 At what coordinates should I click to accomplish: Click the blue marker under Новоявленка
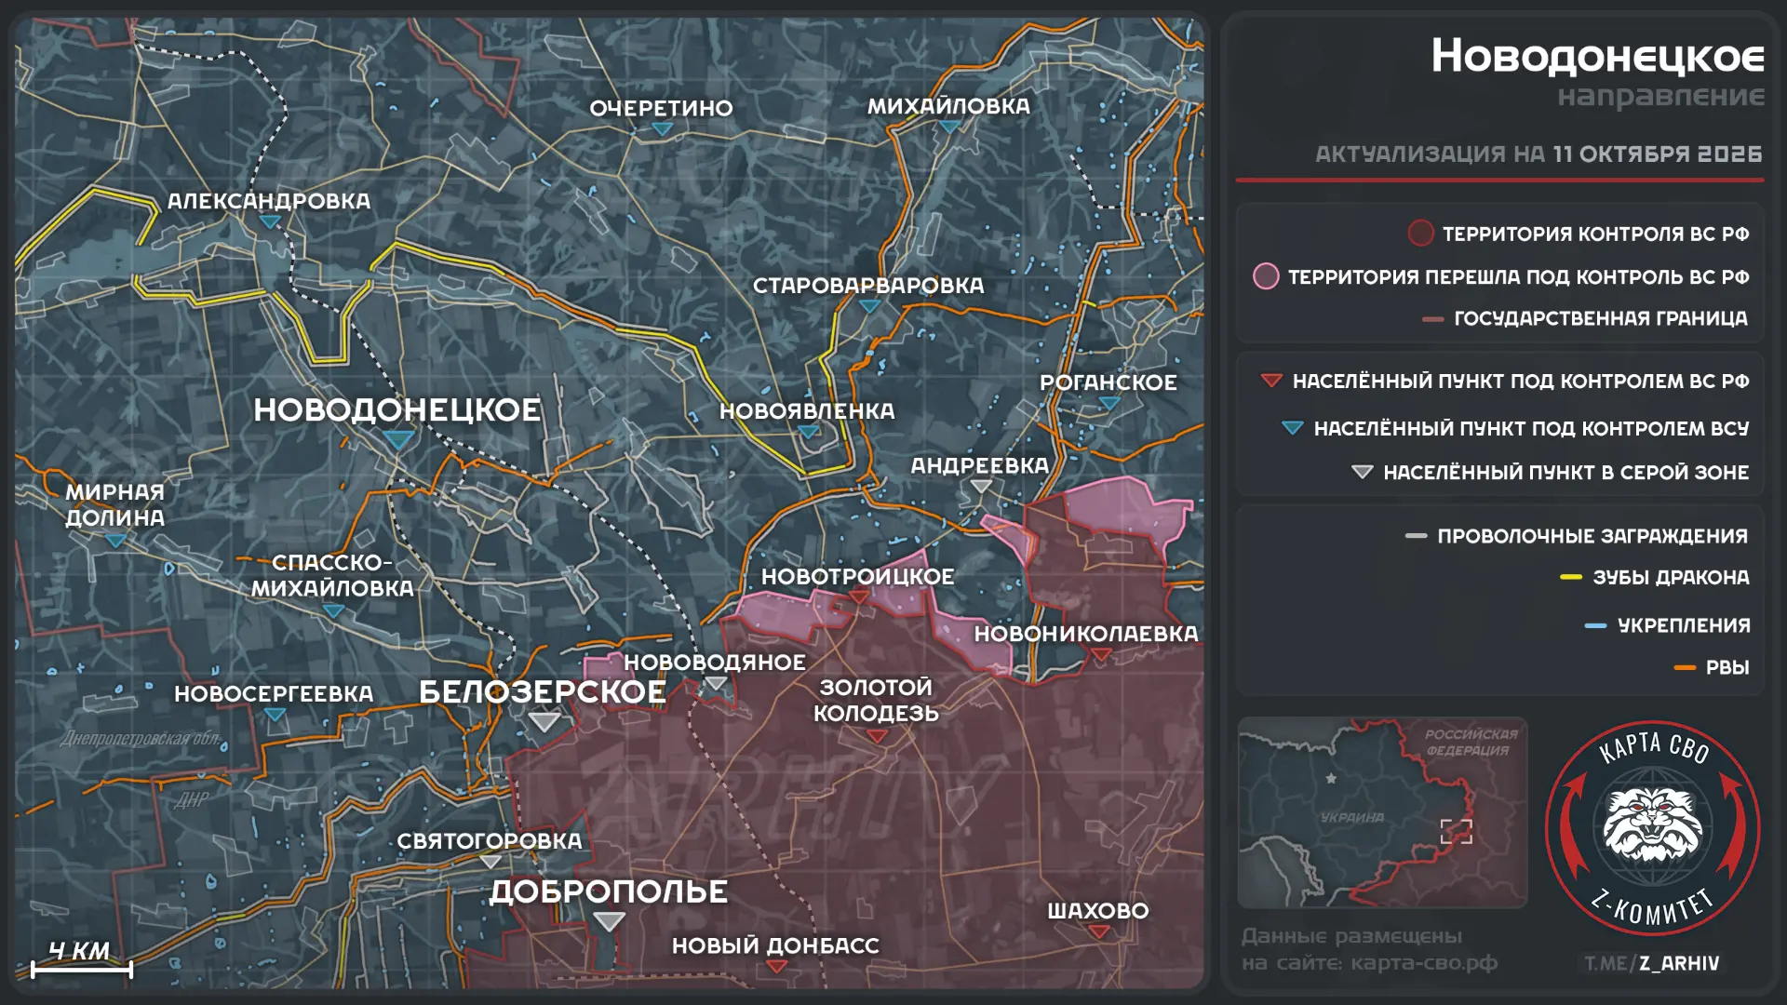808,432
